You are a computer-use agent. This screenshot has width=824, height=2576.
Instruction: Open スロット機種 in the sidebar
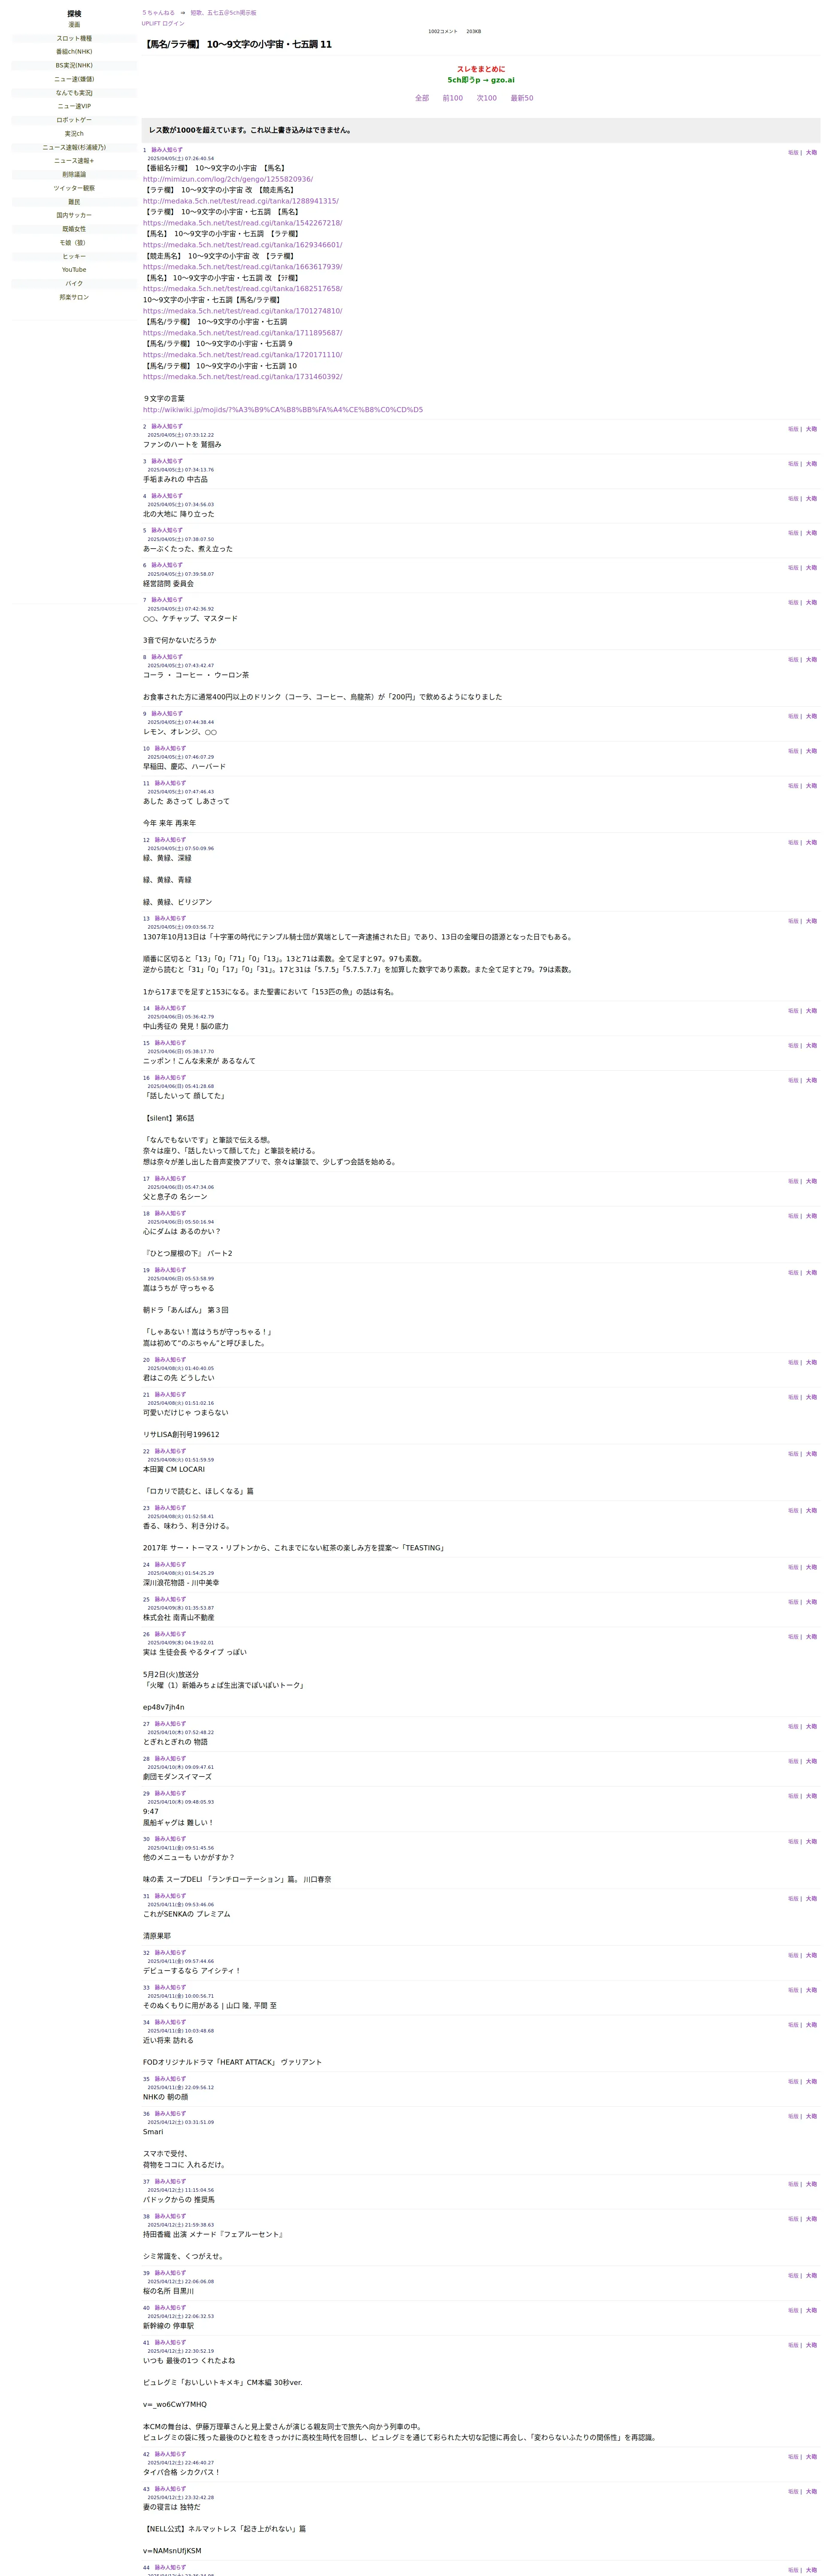[74, 38]
